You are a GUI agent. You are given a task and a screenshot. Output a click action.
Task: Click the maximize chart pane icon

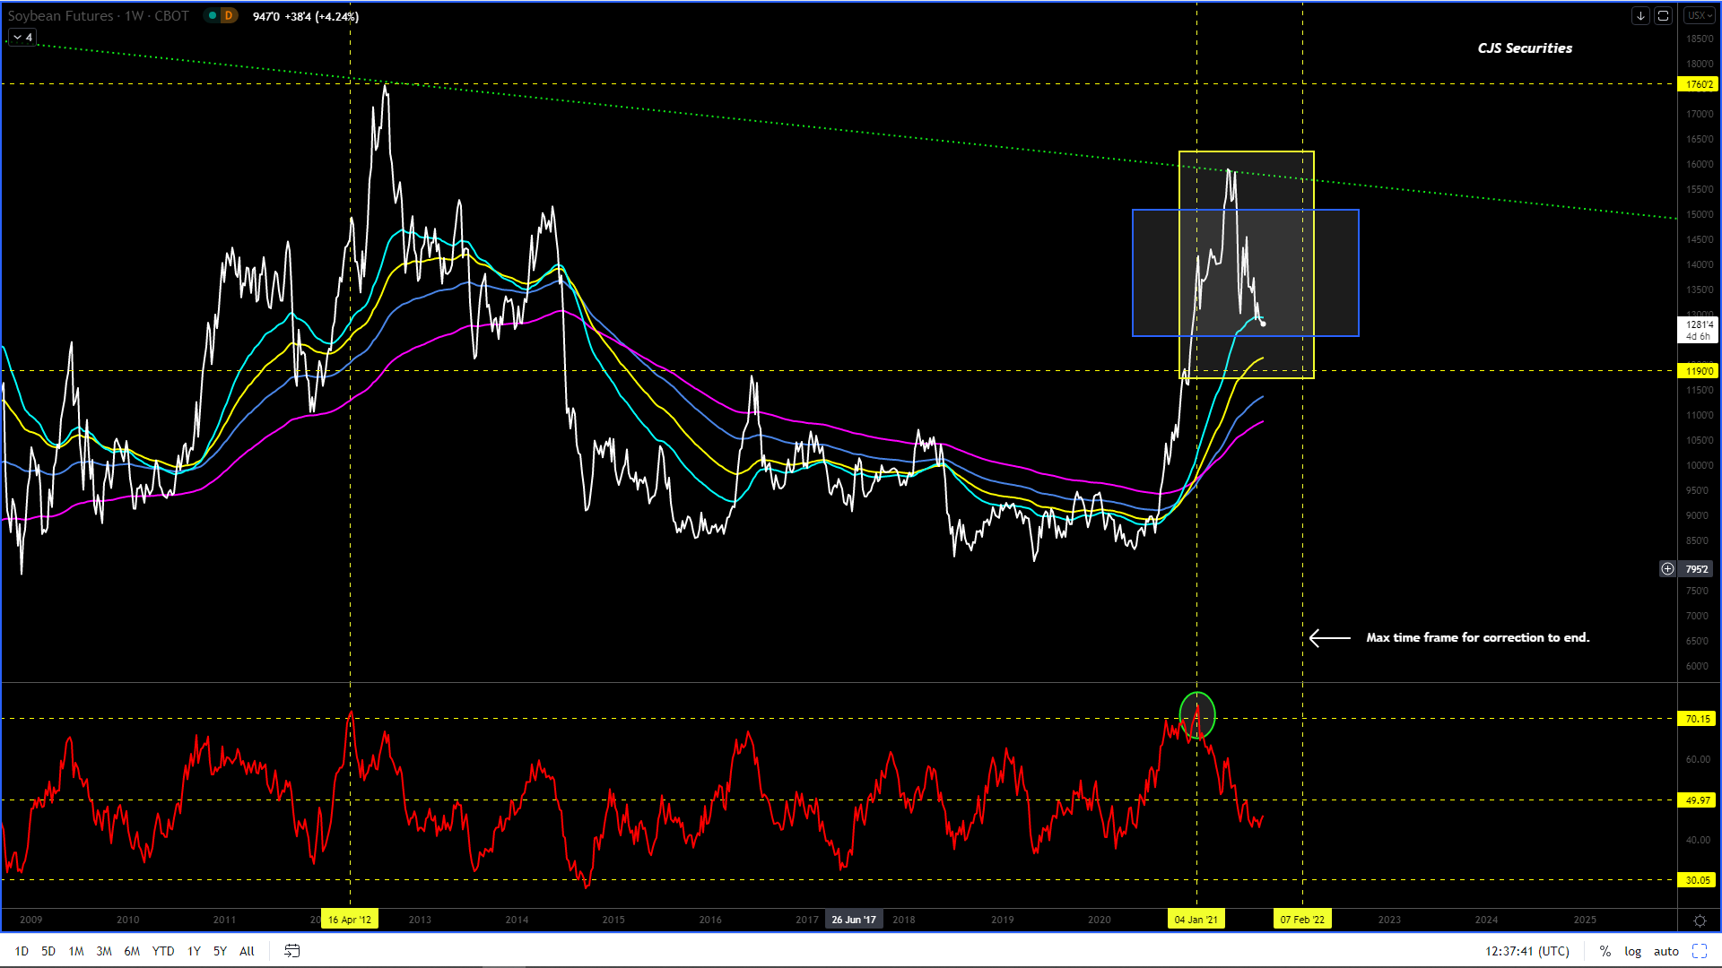pyautogui.click(x=1663, y=15)
